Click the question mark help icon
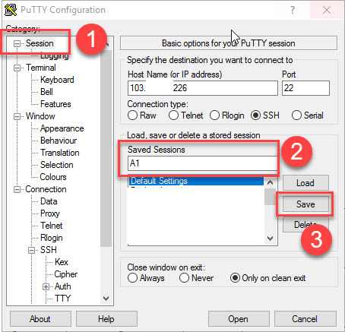 [x=293, y=10]
